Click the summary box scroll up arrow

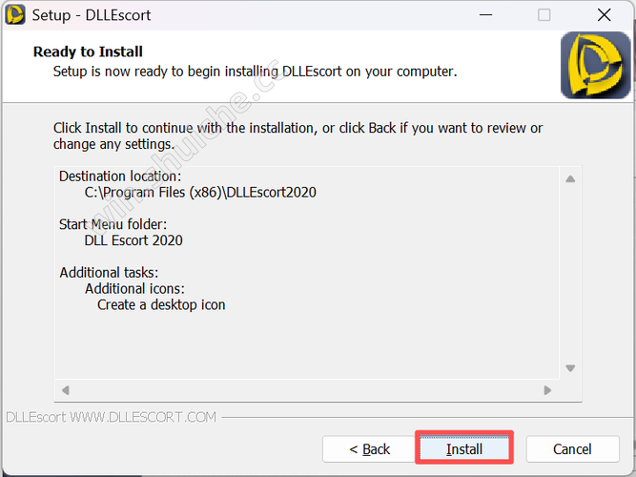(x=570, y=179)
